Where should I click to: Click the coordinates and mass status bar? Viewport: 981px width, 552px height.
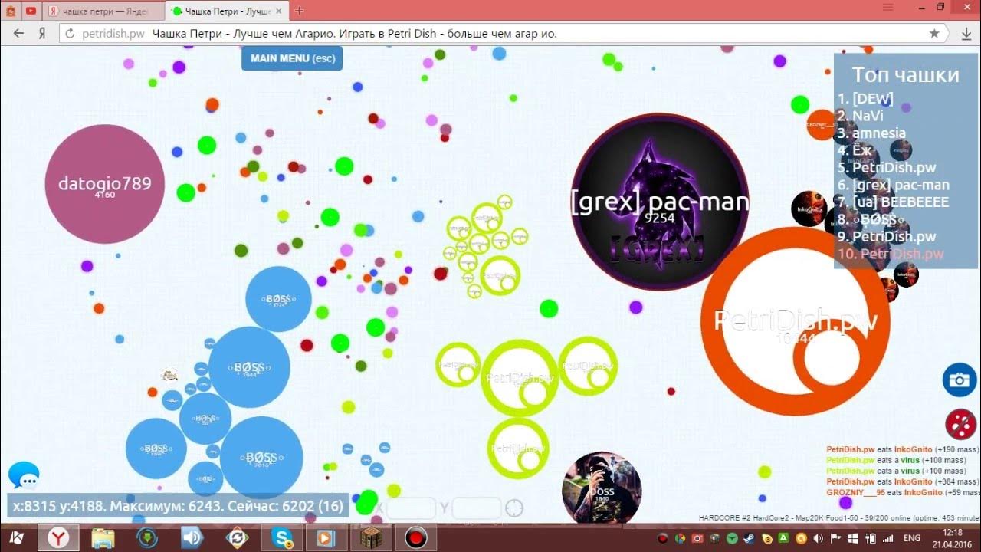(x=179, y=507)
